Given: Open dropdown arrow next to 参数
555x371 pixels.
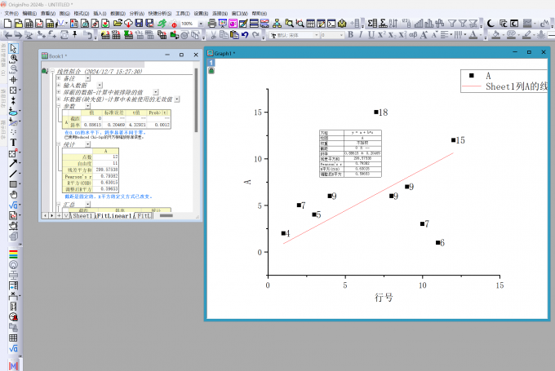Looking at the screenshot, I should click(88, 106).
